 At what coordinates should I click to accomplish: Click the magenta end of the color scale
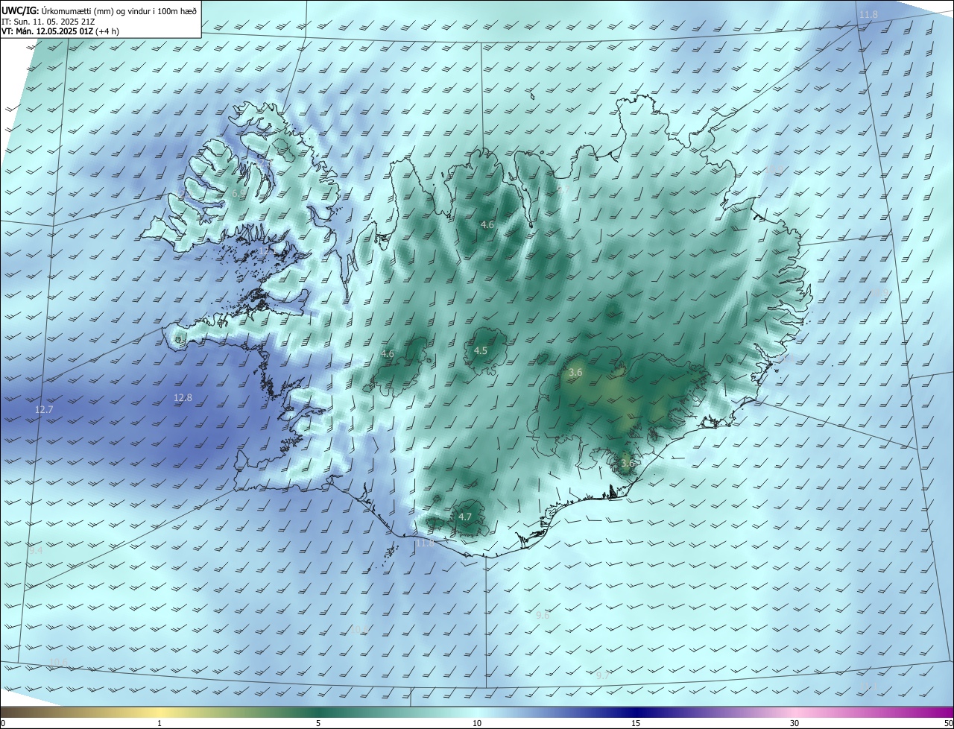[943, 712]
